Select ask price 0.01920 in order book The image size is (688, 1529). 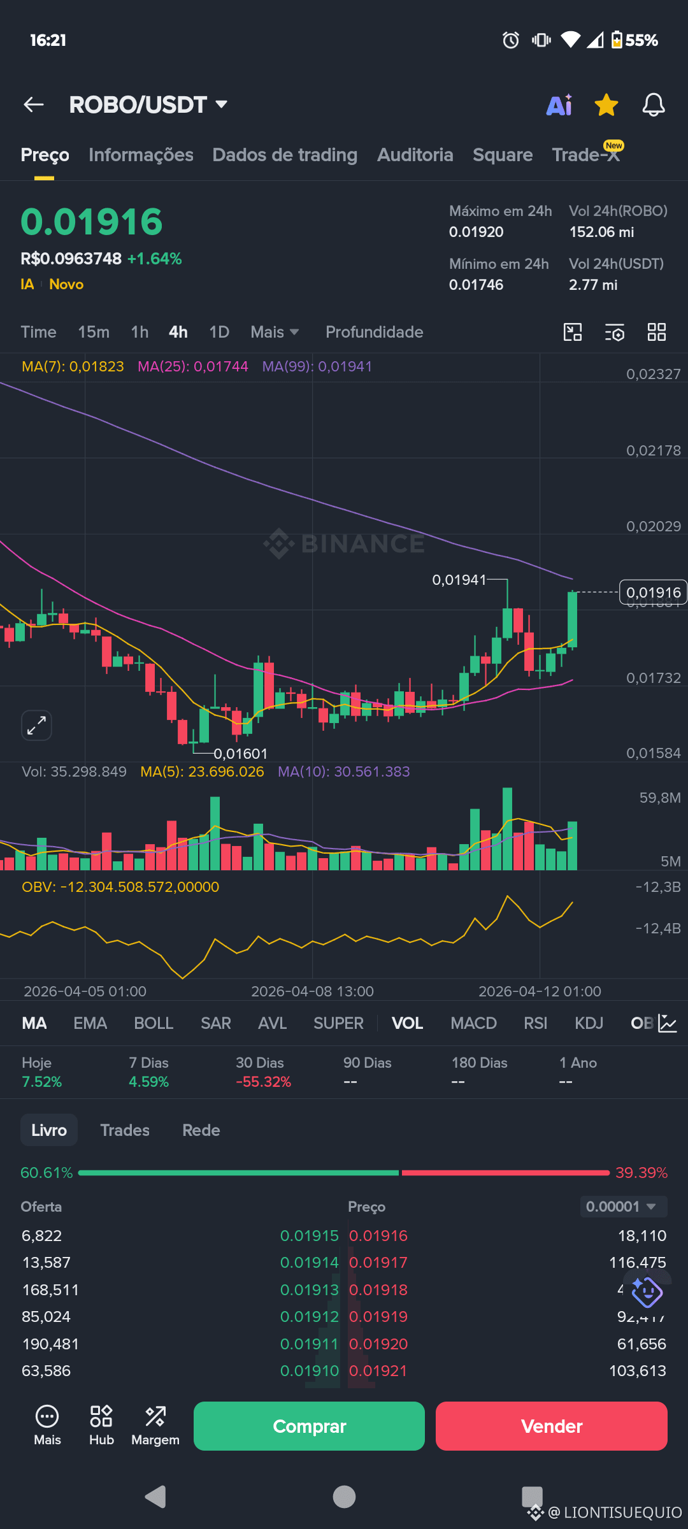pos(378,1344)
